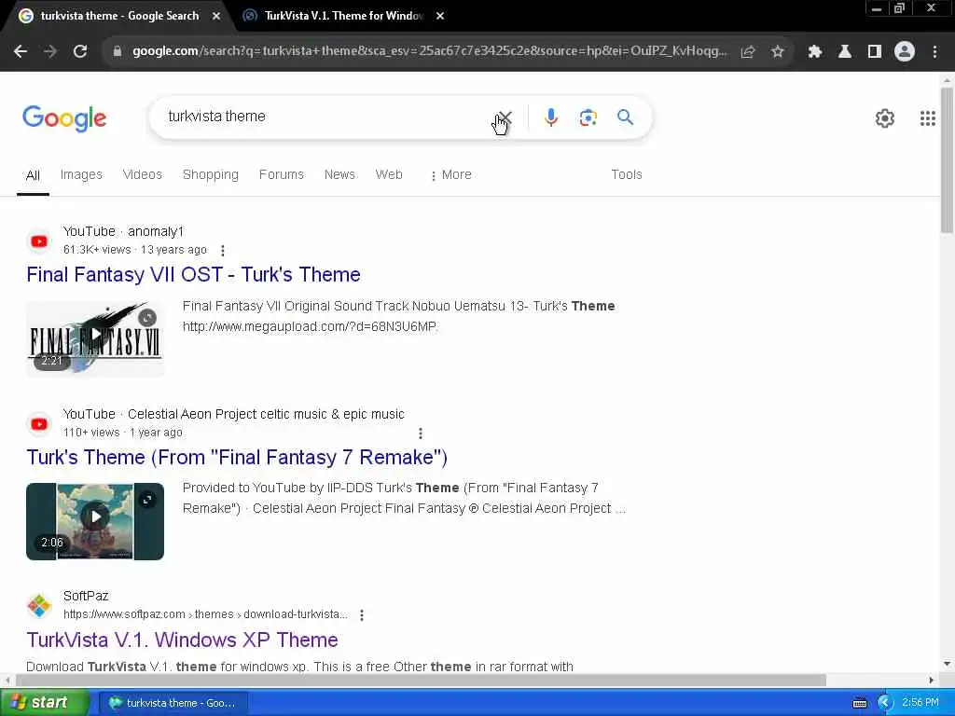955x716 pixels.
Task: Click the YouTube favicon of Celestial Aeon result
Action: [x=39, y=424]
